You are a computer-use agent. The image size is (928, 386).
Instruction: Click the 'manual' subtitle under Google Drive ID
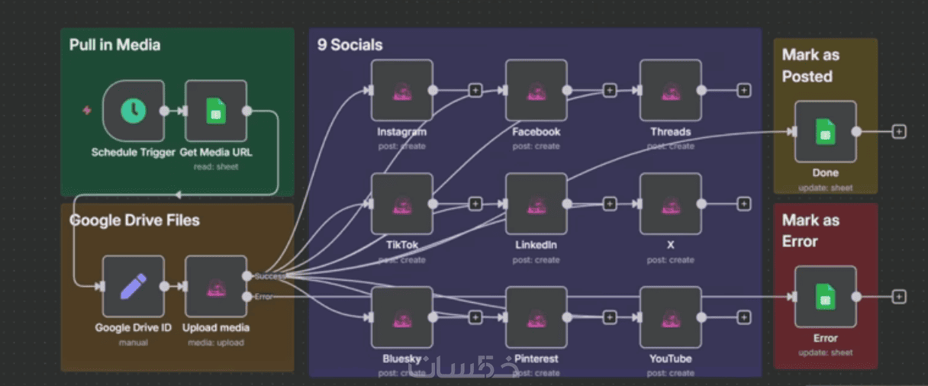click(133, 343)
